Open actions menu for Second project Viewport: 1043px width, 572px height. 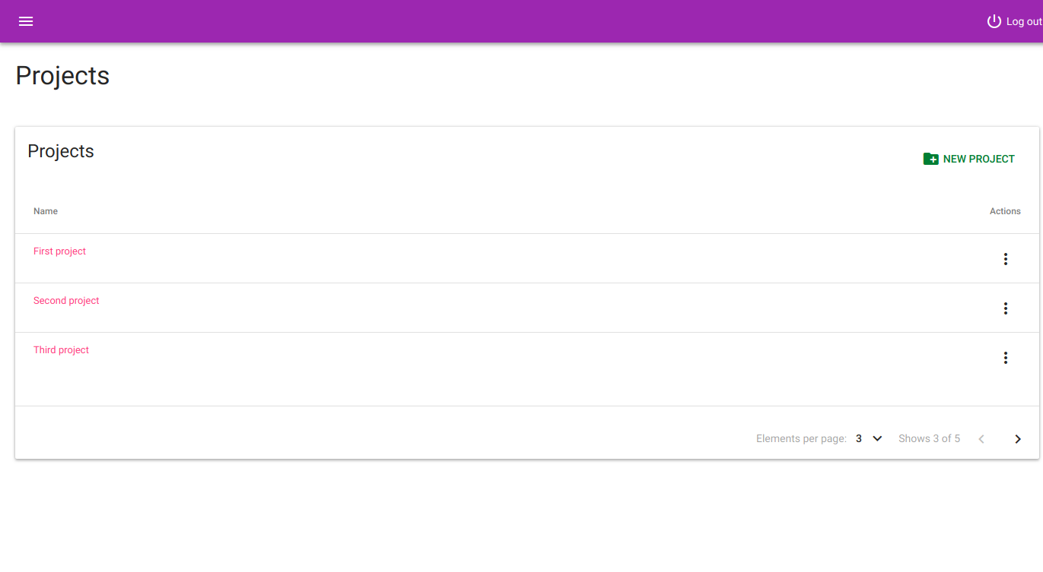1005,308
